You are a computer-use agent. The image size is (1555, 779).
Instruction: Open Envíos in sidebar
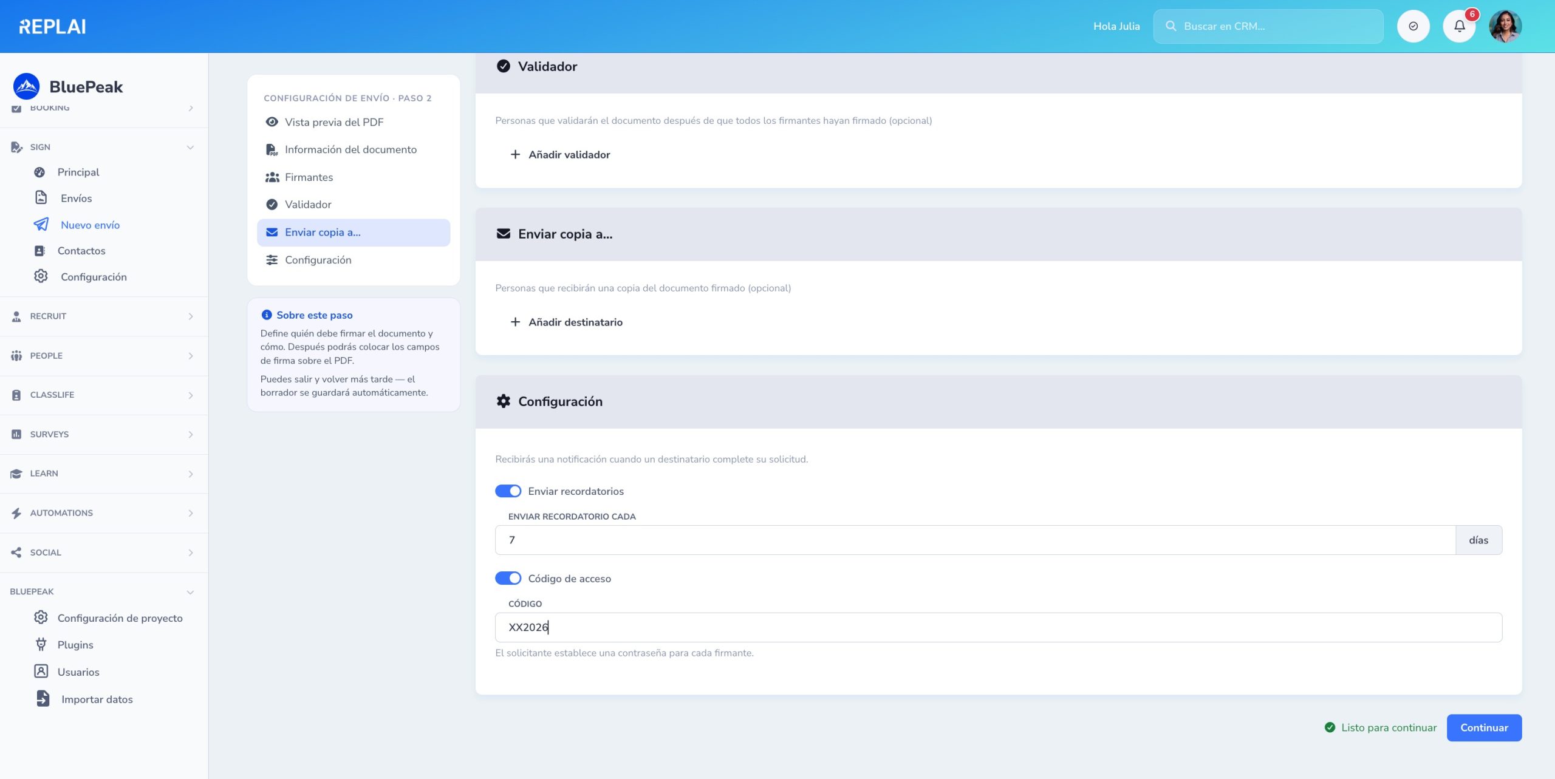[76, 198]
